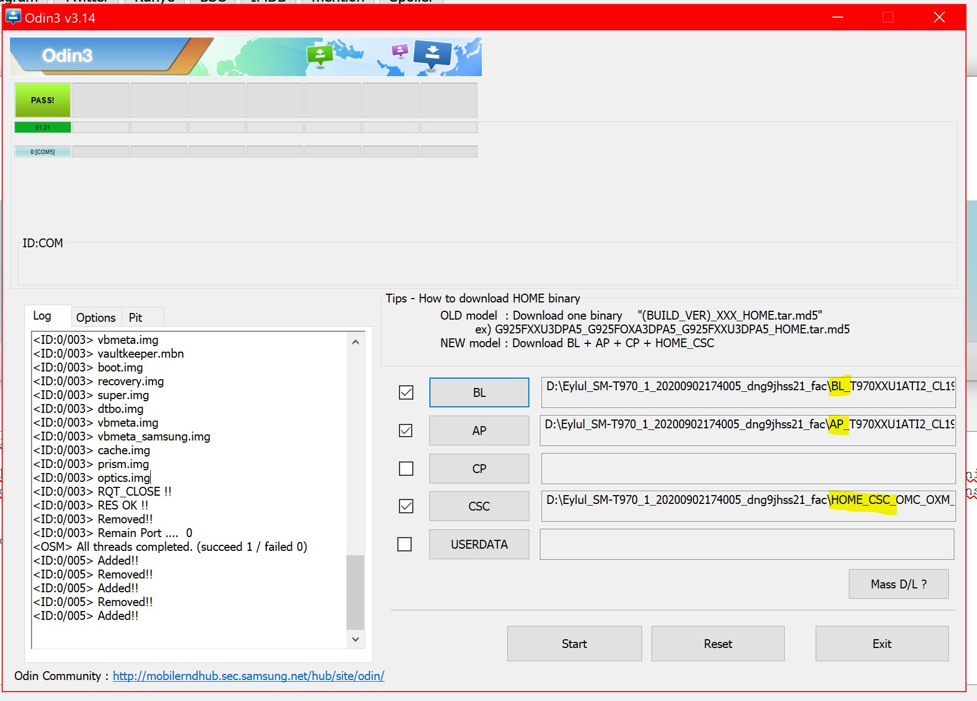This screenshot has height=701, width=977.
Task: Click log line 'vaultkeeper.mbn'
Action: click(x=109, y=354)
